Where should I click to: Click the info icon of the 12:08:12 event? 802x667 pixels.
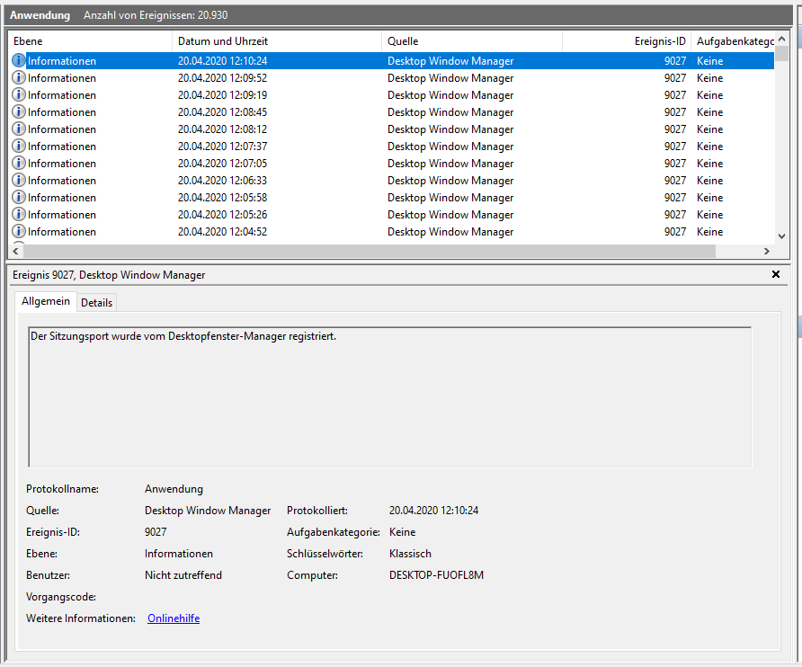(18, 129)
